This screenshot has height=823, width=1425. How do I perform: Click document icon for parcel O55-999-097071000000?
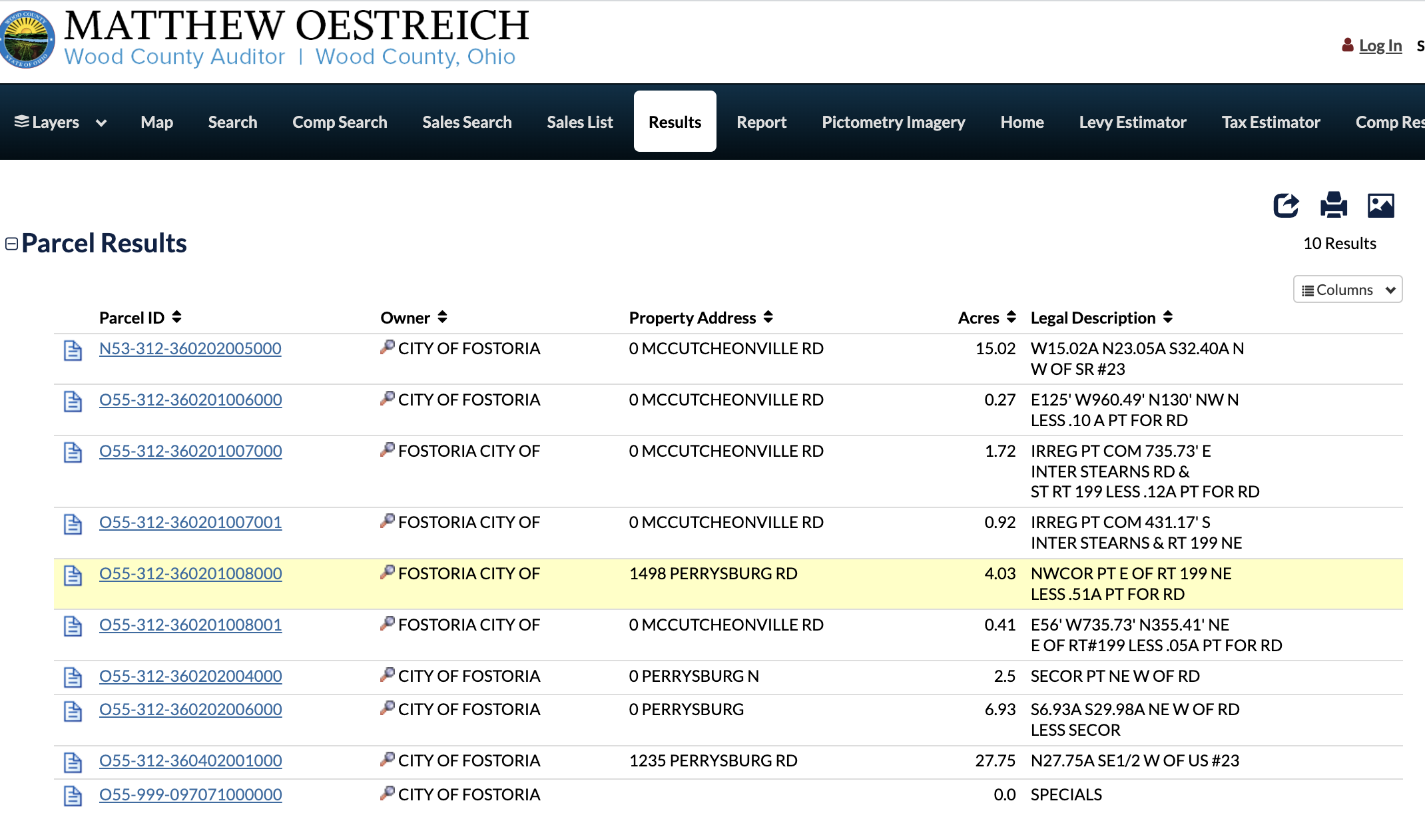[73, 796]
